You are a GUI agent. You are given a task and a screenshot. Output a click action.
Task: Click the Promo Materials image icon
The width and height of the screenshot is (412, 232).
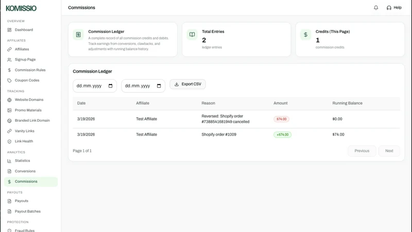[9, 110]
